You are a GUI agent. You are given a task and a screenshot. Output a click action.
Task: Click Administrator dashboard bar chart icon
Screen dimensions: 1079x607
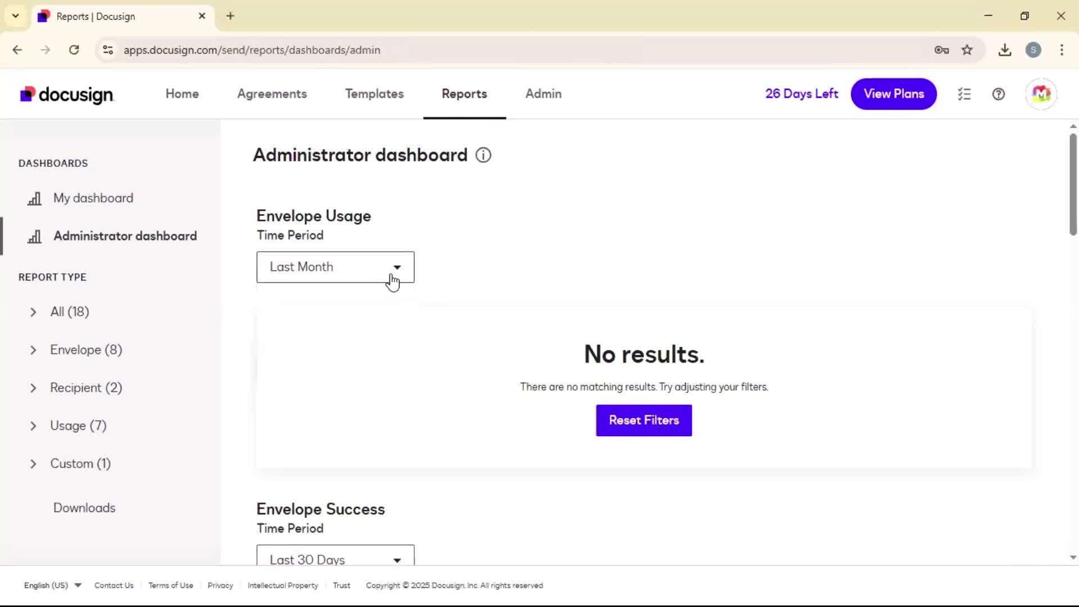[35, 236]
